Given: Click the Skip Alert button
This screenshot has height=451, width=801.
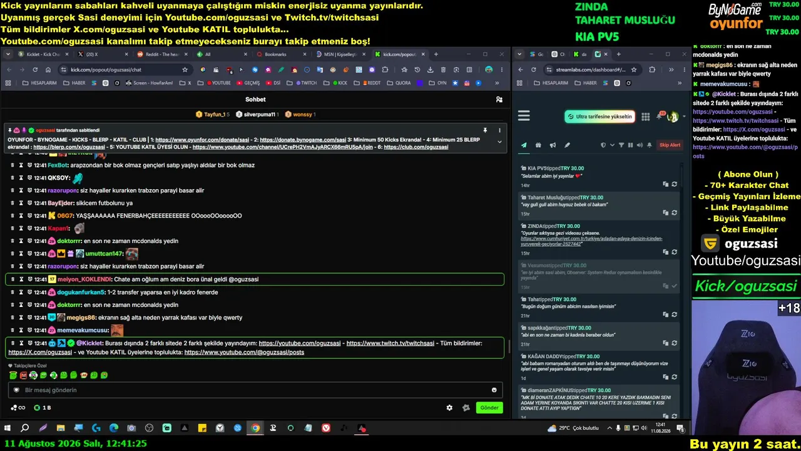Looking at the screenshot, I should coord(670,145).
